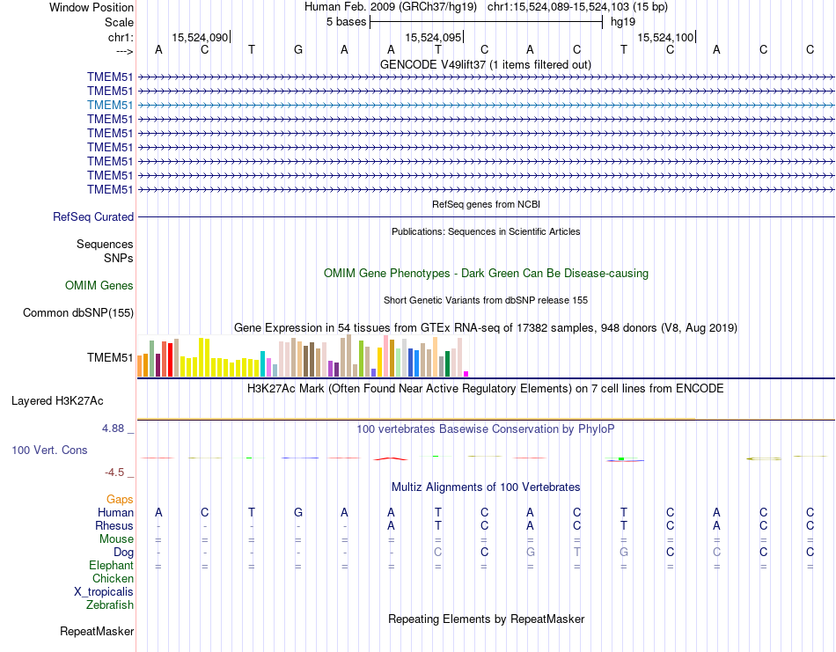Click the 'OMIM Genes' track label
This screenshot has height=652, width=836.
pos(99,285)
